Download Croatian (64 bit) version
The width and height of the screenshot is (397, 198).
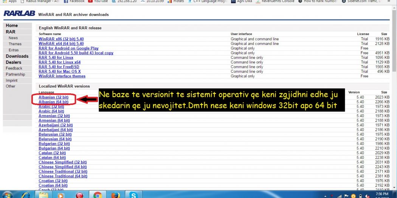(53, 186)
